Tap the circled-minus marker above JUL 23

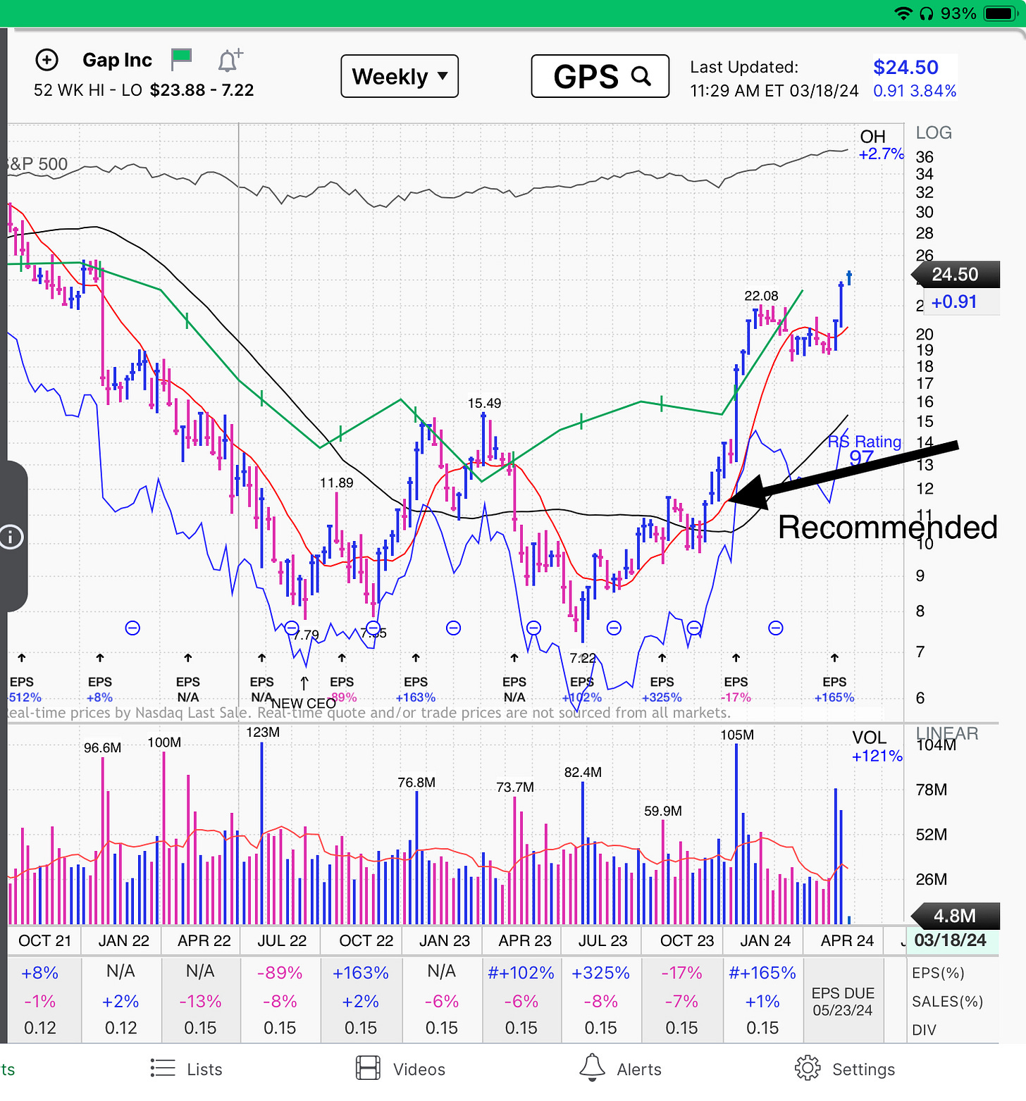coord(614,628)
